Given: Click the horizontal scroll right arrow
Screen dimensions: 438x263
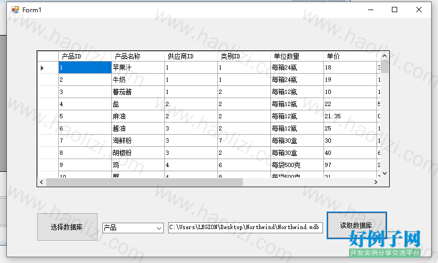Looking at the screenshot, I should pos(376,182).
